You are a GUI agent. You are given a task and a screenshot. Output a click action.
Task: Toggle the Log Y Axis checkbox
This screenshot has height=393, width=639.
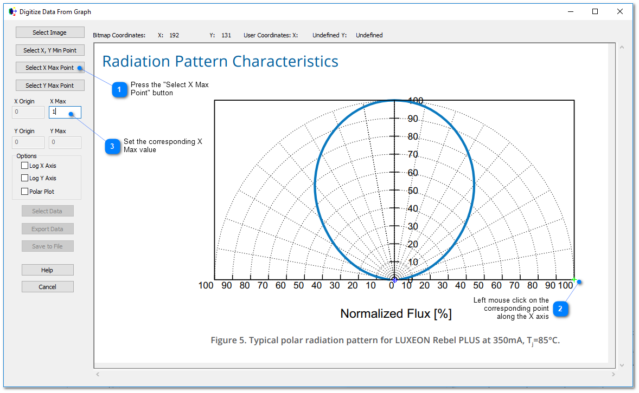tap(25, 178)
